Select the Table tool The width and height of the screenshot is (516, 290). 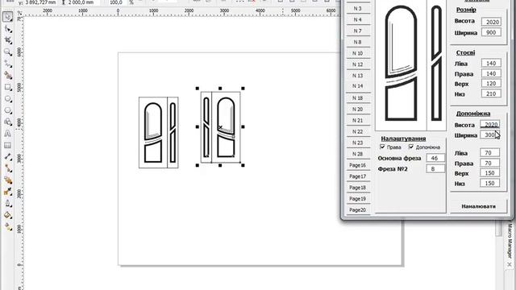coord(7,145)
